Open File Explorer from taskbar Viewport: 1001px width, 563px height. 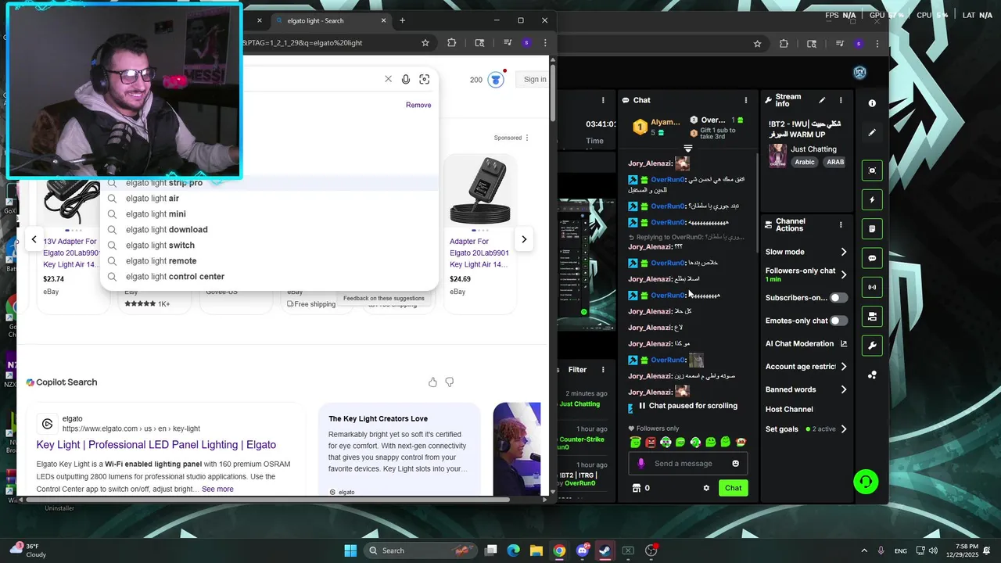tap(536, 550)
